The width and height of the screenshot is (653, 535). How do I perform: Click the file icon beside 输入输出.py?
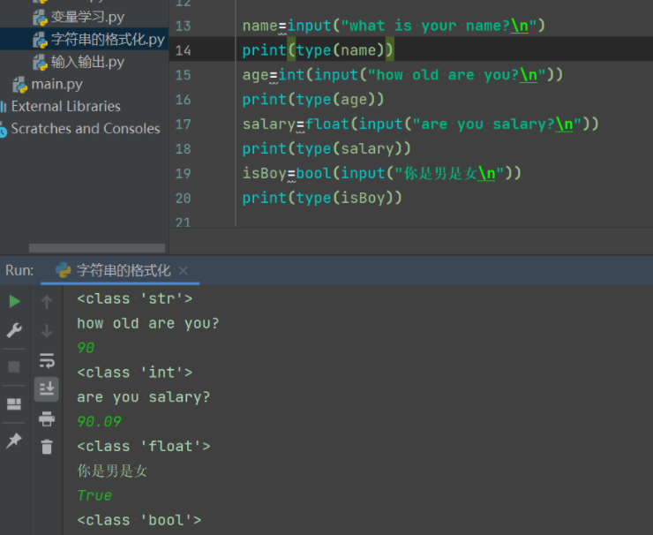pos(40,63)
